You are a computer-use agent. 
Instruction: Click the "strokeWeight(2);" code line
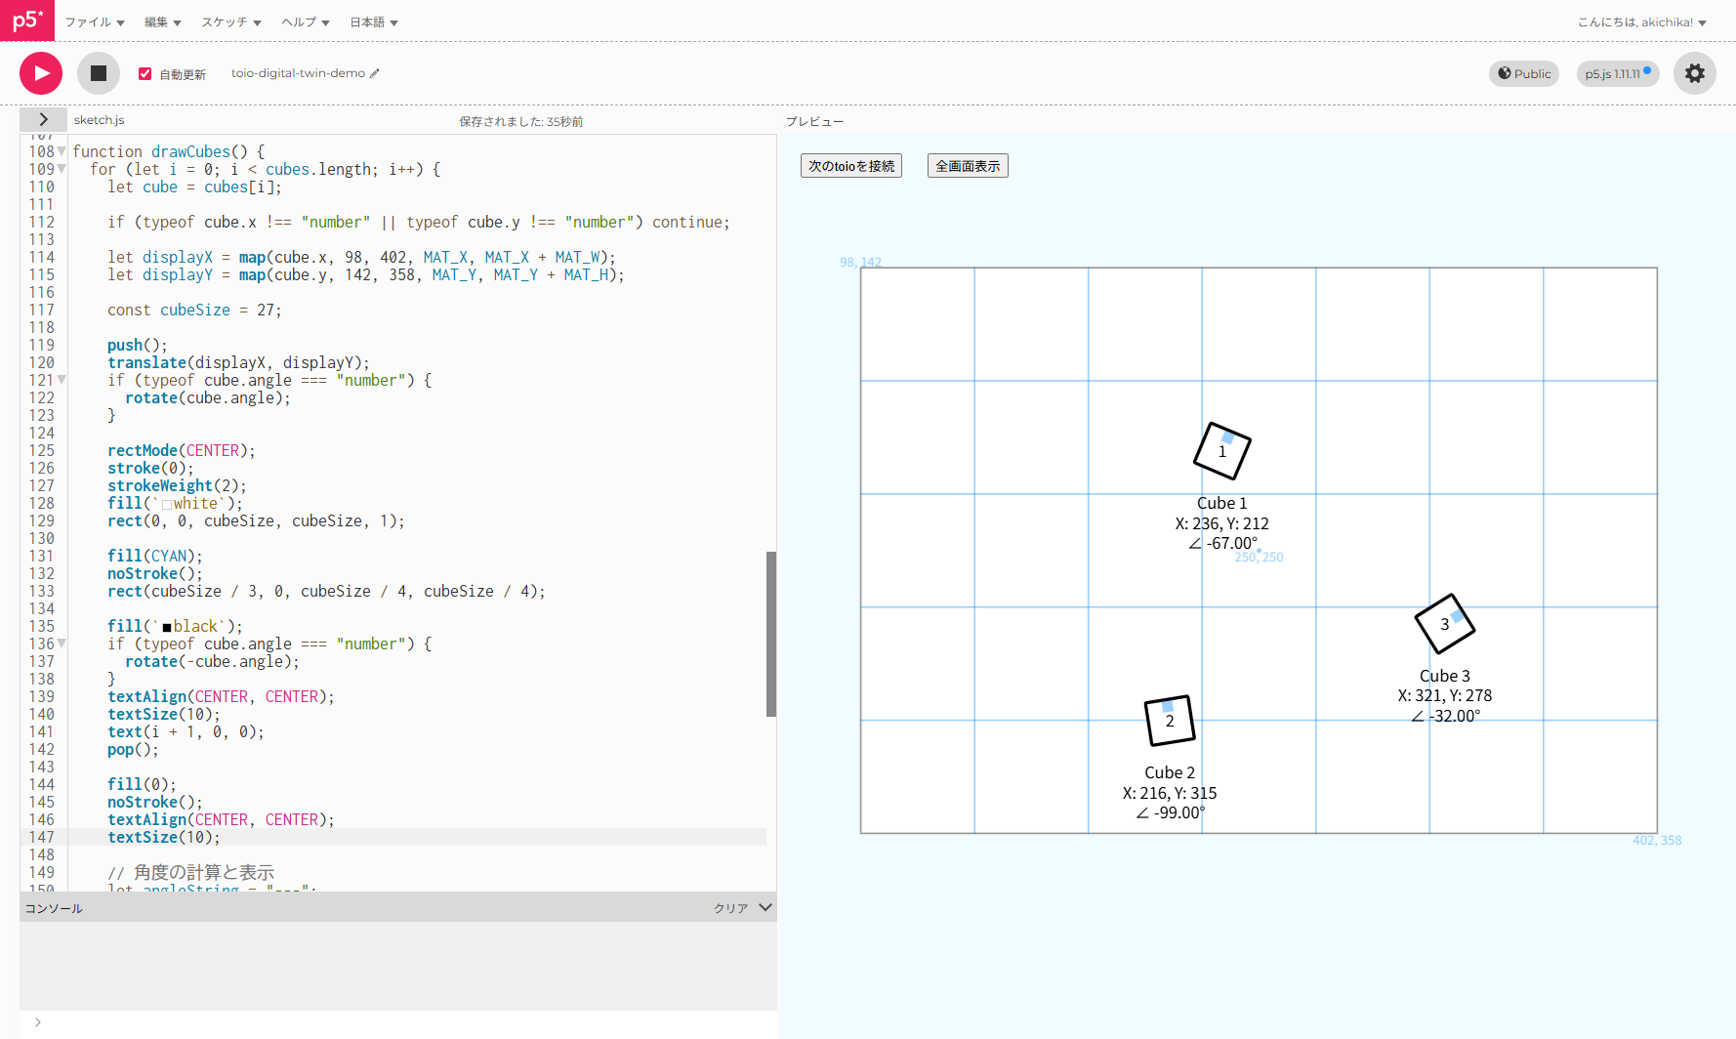point(177,485)
